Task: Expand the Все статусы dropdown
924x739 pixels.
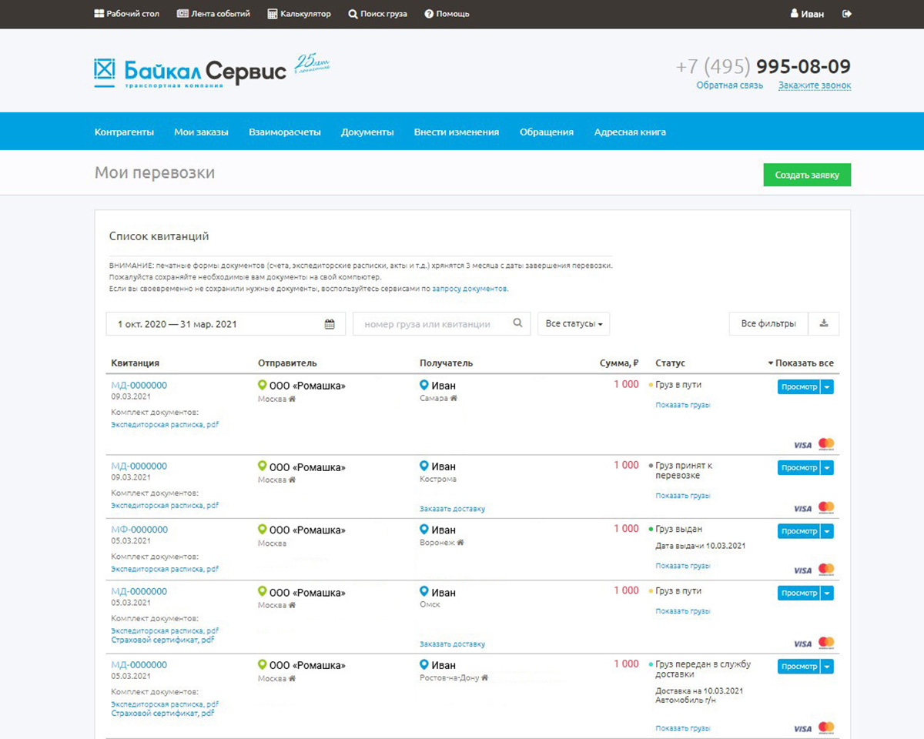Action: point(574,324)
